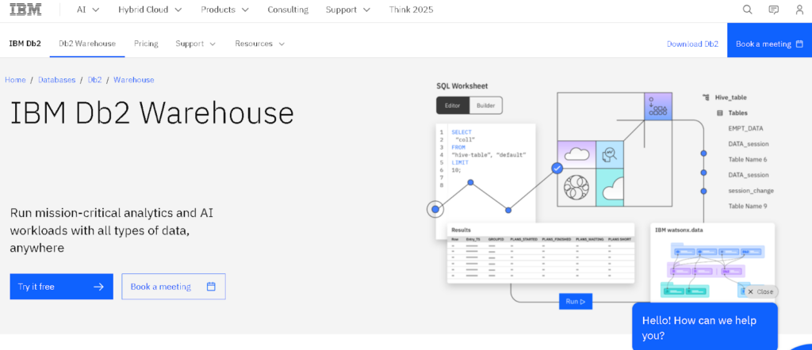
Task: Click calendar icon in outlined Book a meeting
Action: coord(211,287)
